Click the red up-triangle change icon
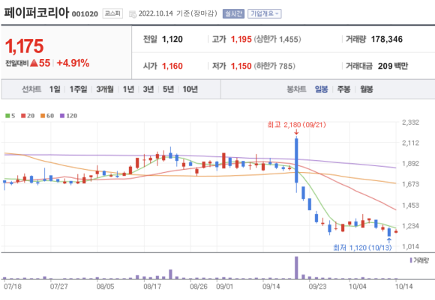This screenshot has height=300, width=435. [x=34, y=63]
